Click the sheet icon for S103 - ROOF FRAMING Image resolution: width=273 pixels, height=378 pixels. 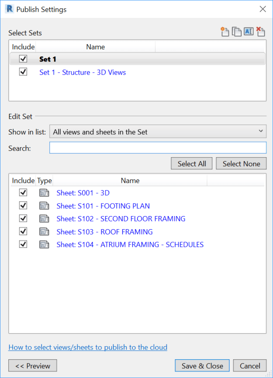click(x=44, y=231)
